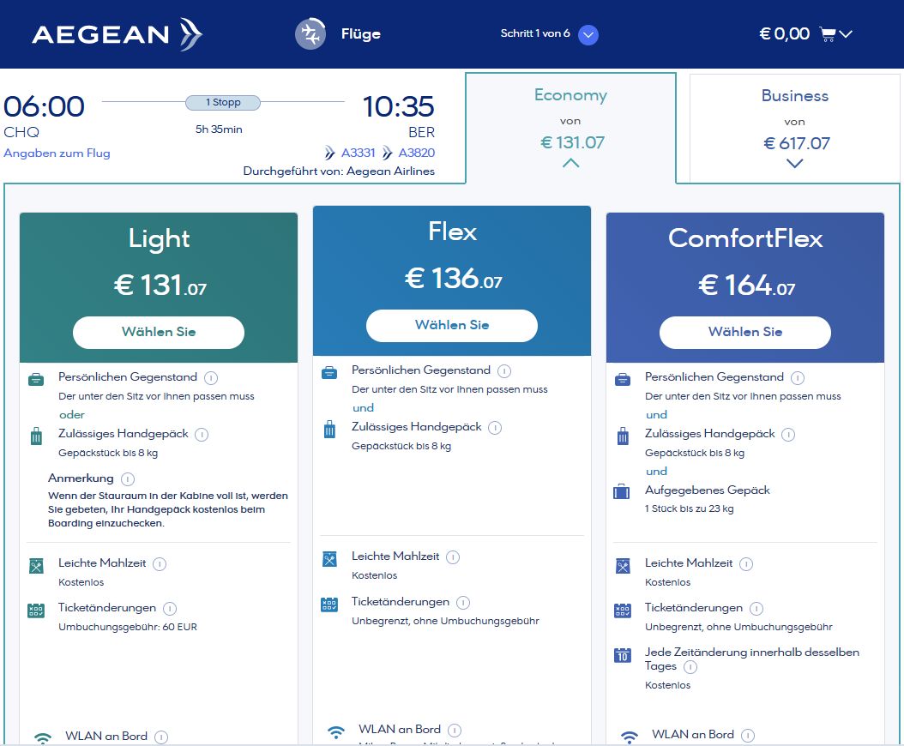904x746 pixels.
Task: Choose the ComfortFlex fare with Wählen Sie
Action: (745, 333)
